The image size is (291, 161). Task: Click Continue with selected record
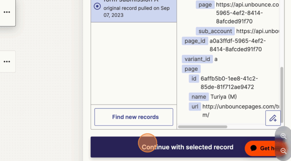click(187, 147)
